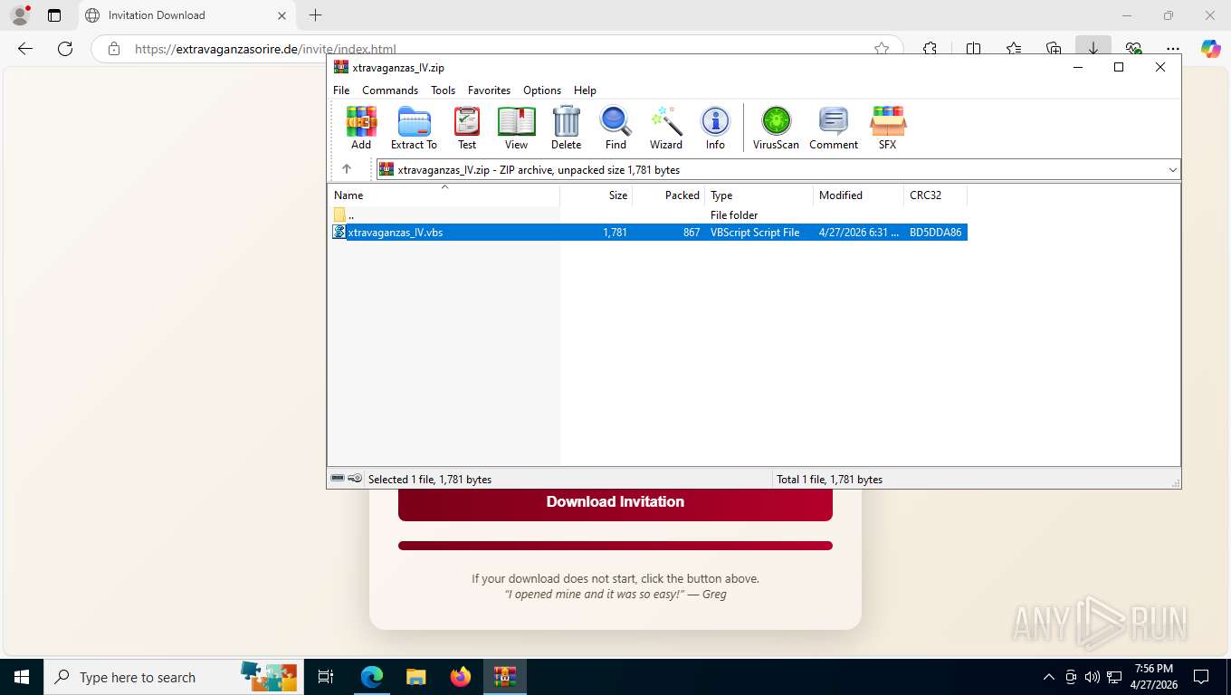Open the Favorites menu
Image resolution: width=1231 pixels, height=695 pixels.
[489, 90]
